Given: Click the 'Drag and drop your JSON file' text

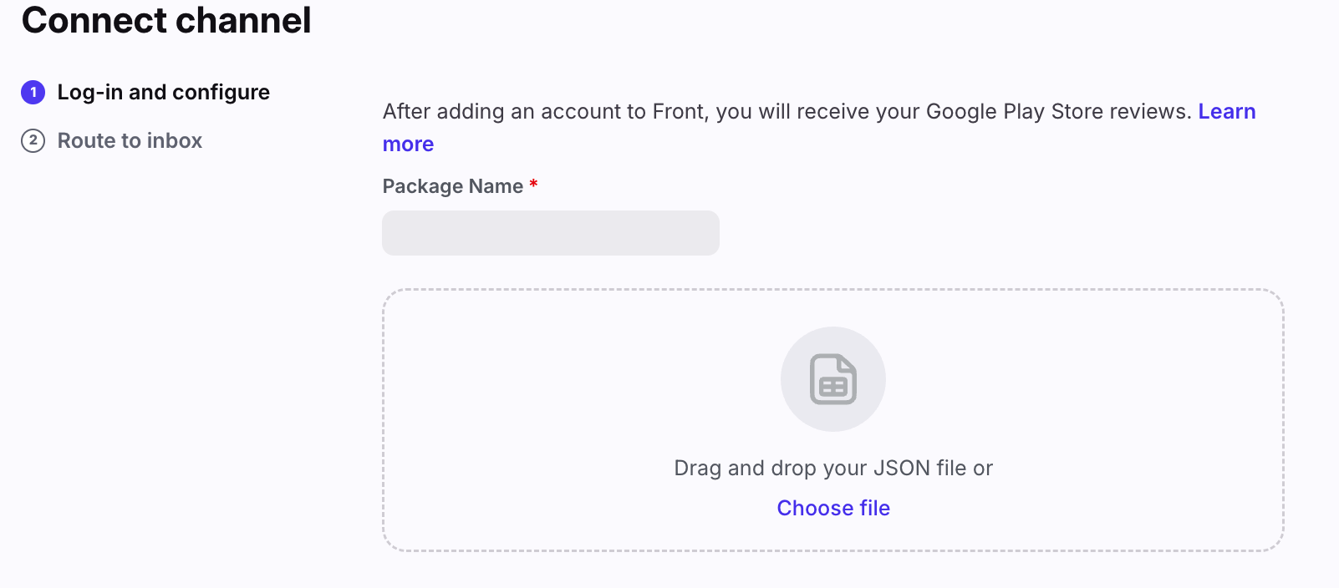Looking at the screenshot, I should point(821,468).
